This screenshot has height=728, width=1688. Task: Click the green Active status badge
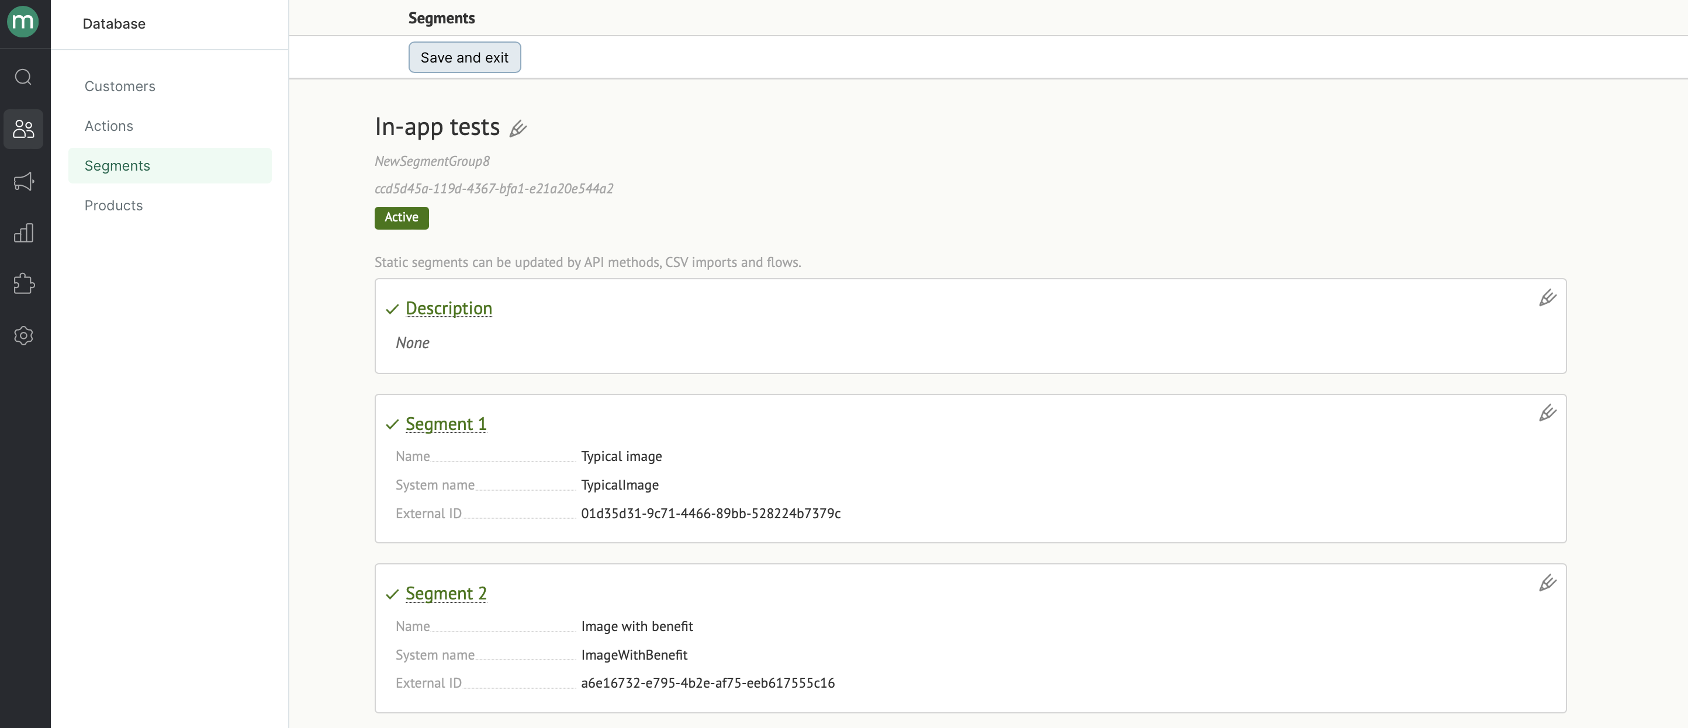click(402, 217)
